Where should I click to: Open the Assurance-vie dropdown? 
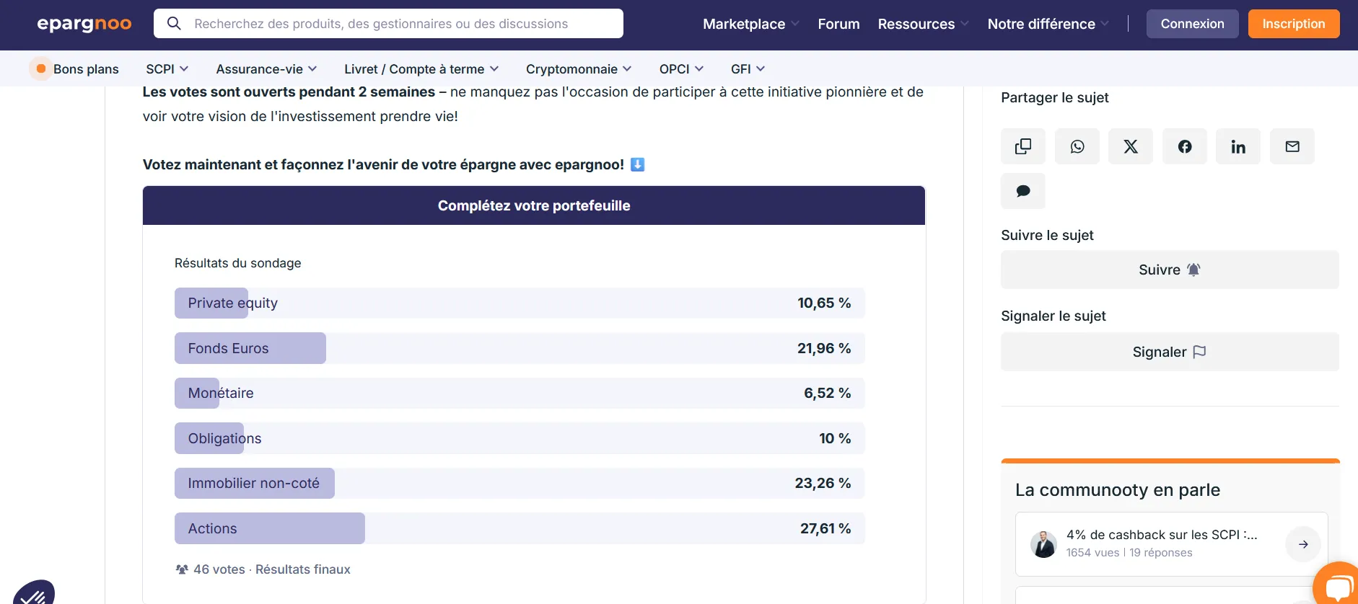(x=266, y=69)
